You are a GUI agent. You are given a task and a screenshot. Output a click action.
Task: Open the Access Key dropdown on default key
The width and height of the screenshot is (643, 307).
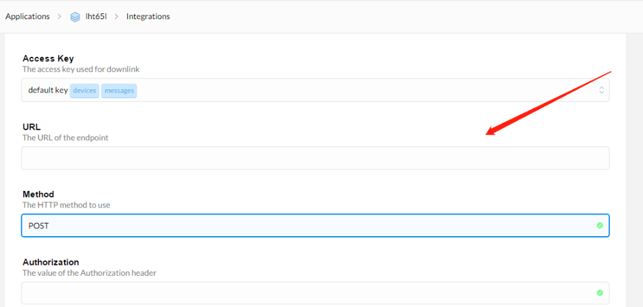[x=315, y=90]
